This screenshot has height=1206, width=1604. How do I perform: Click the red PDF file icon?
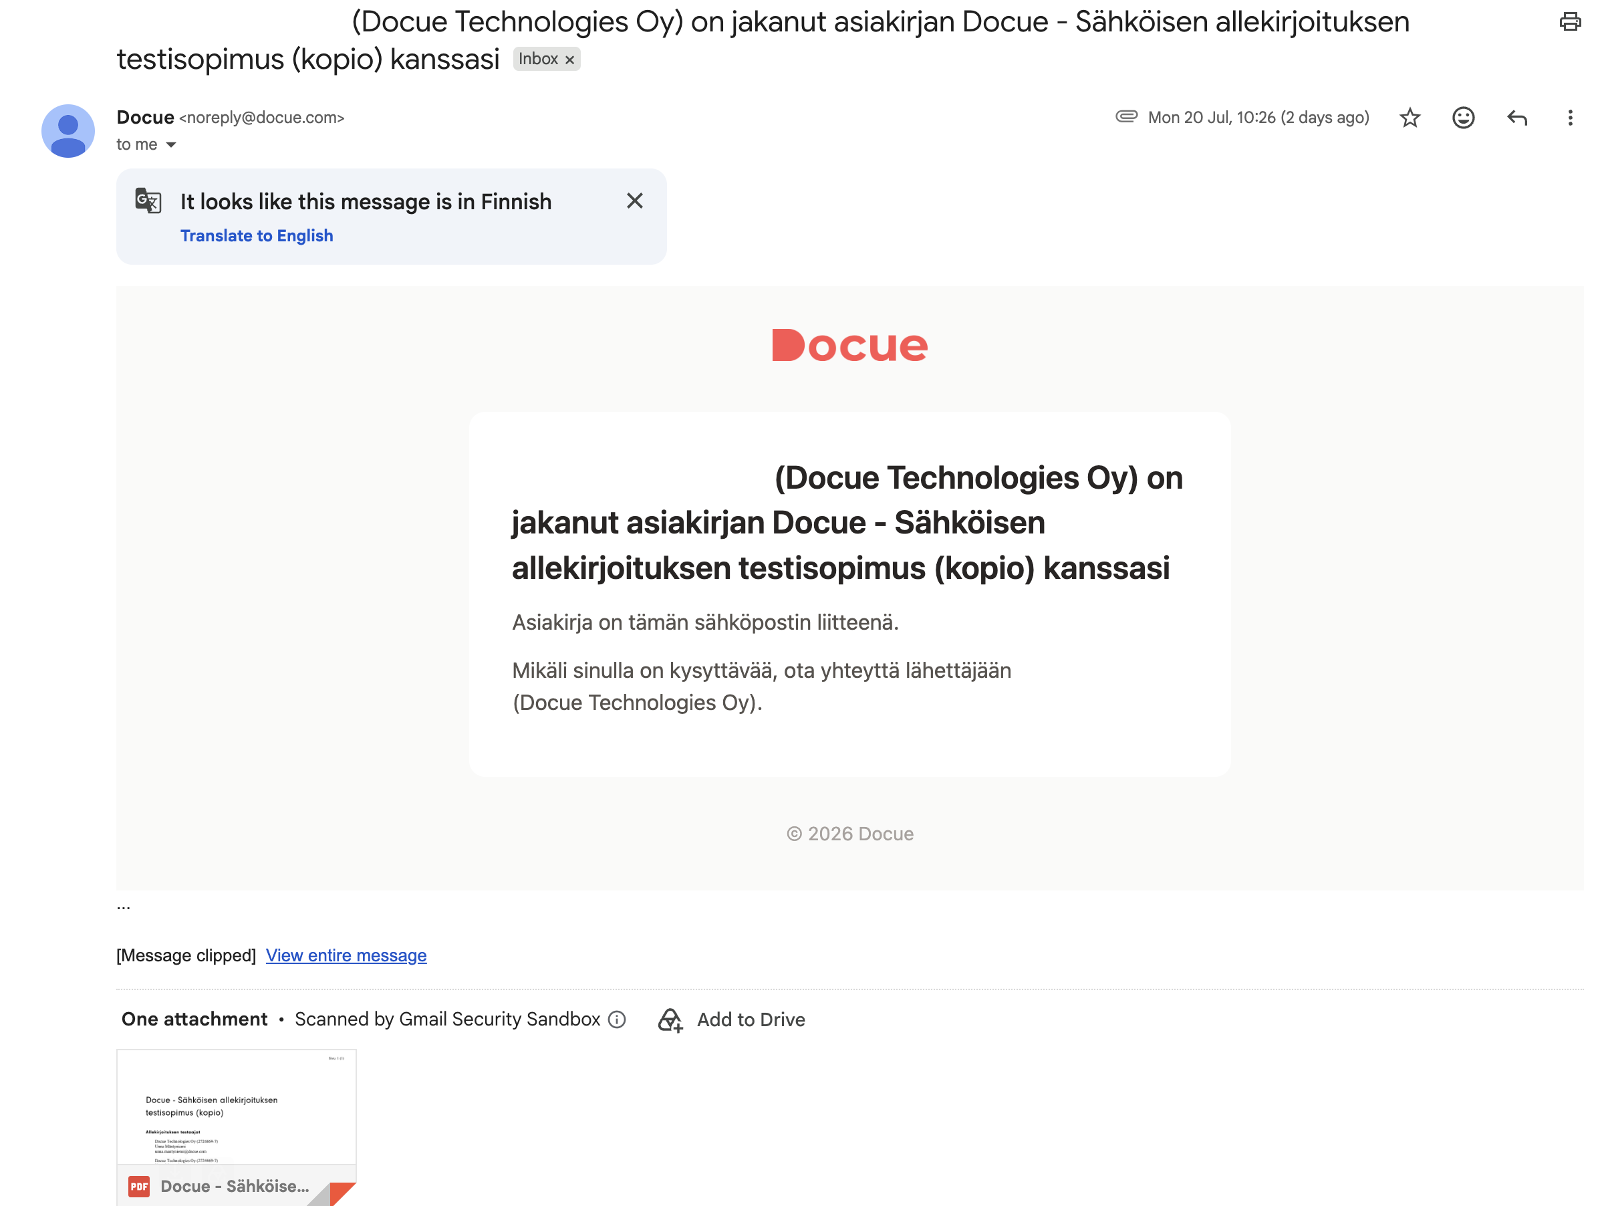coord(139,1187)
